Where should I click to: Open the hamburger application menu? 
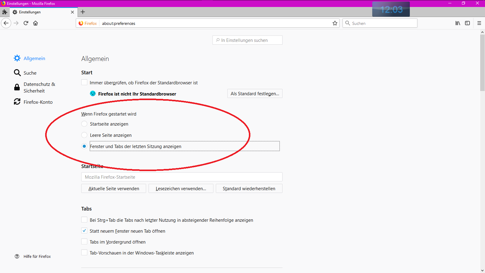[479, 23]
